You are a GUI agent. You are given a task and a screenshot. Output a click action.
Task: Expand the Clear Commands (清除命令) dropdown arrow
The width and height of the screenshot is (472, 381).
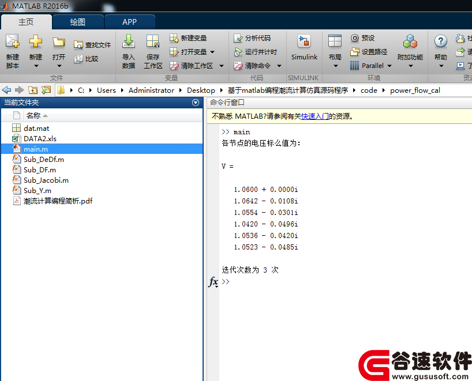[x=279, y=66]
